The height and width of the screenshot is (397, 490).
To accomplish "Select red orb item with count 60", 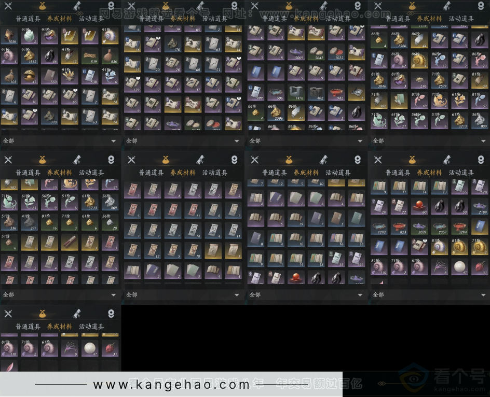I will click(419, 206).
